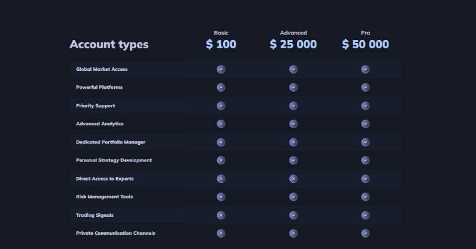The height and width of the screenshot is (249, 476).
Task: Click Advanced cross for Dedicated Portfolio Manager
Action: (293, 142)
